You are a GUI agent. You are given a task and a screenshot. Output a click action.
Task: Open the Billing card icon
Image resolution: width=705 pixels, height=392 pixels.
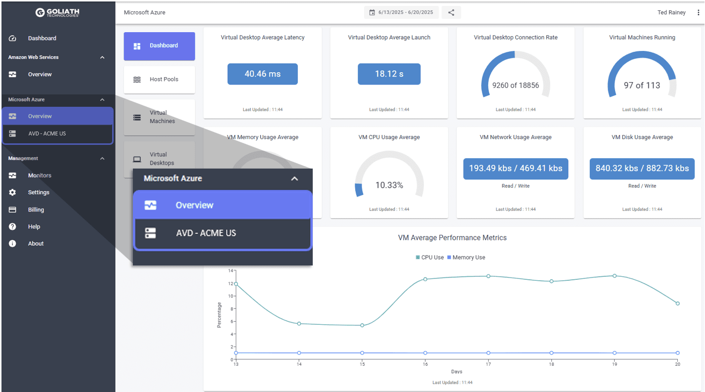13,210
